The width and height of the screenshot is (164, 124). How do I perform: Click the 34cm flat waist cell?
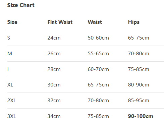[x=54, y=116]
